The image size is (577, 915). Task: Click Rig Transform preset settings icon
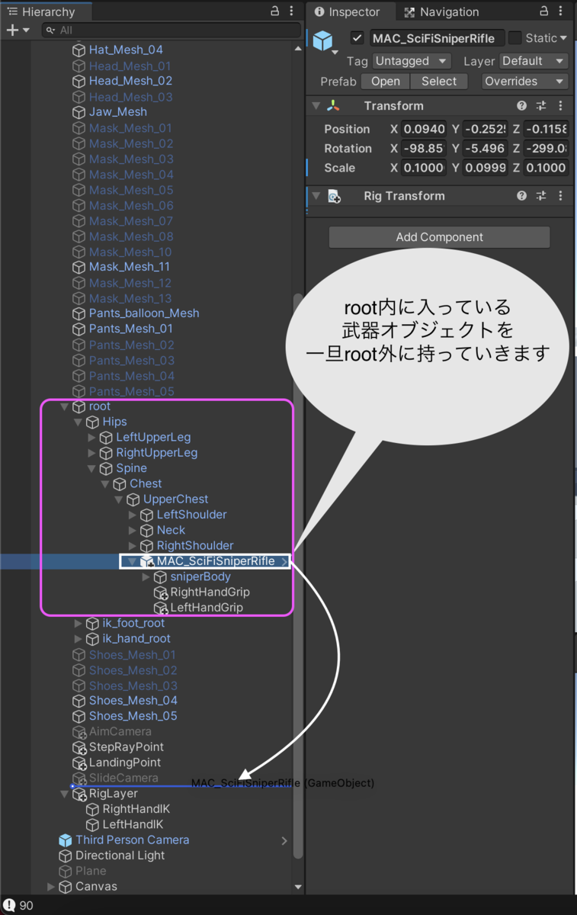[x=541, y=196]
